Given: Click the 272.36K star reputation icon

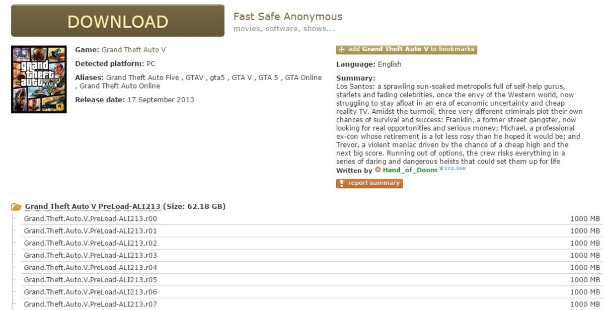Looking at the screenshot, I should (442, 169).
